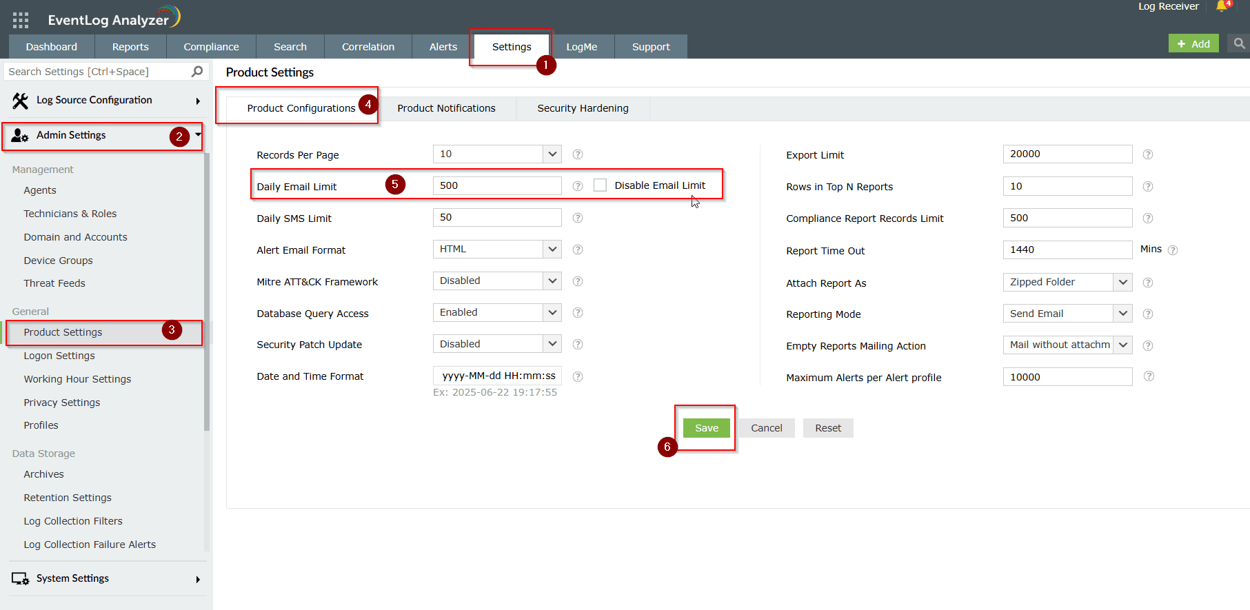Click the Log Source Configuration tools icon

(20, 101)
